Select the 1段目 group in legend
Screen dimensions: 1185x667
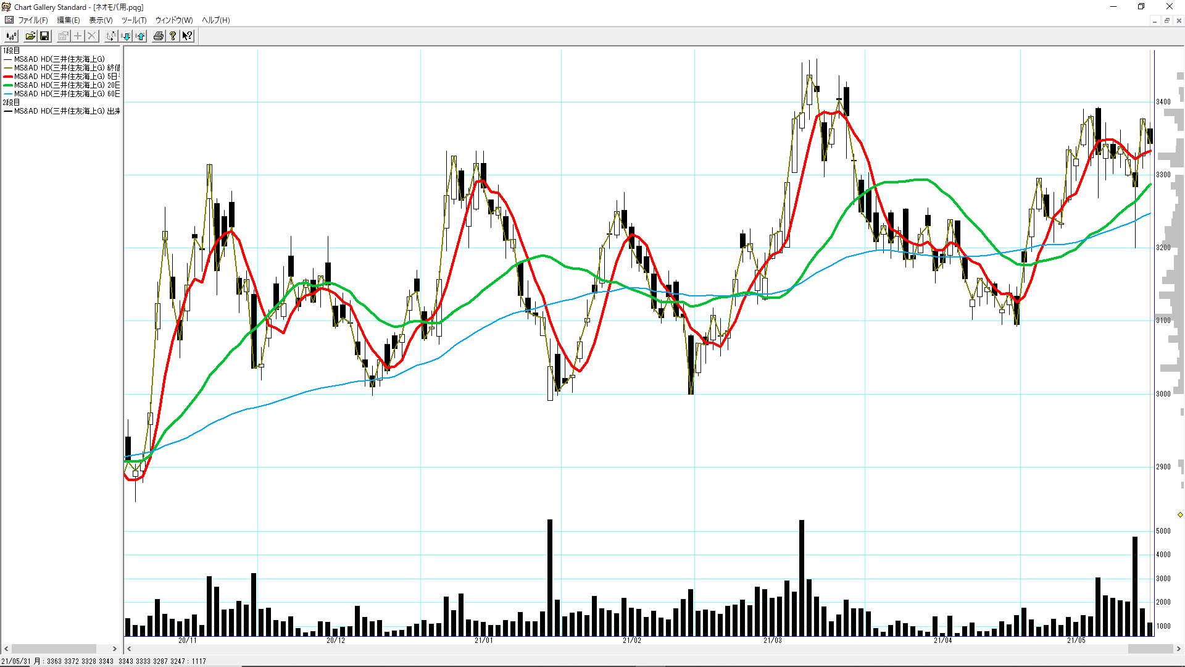tap(11, 51)
